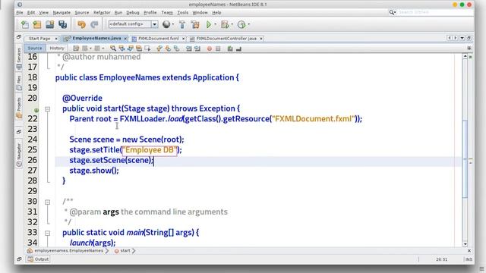Stop macro recording with square icon
486x273 pixels.
coord(218,49)
